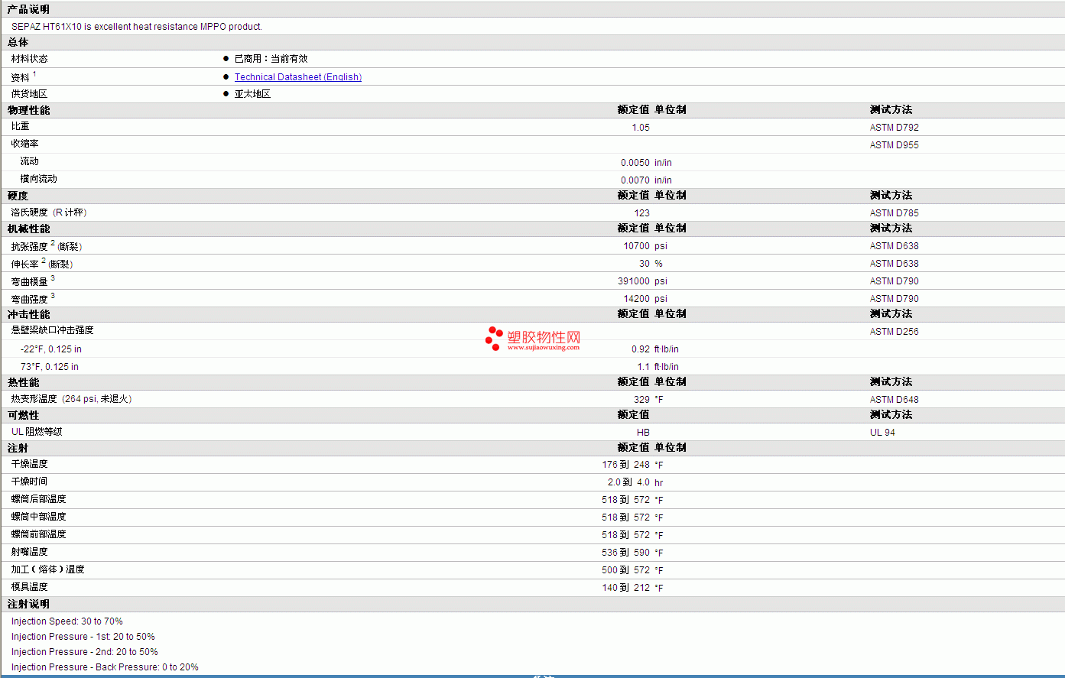
Task: Select the ASTM D785 test method
Action: click(x=895, y=213)
